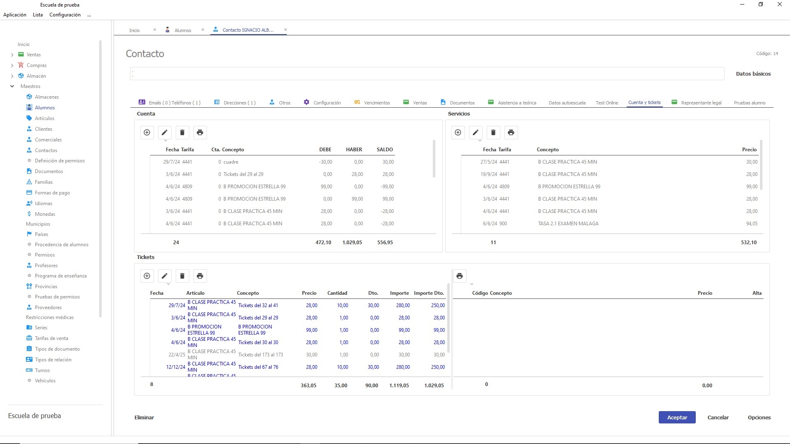Collapse the Maestros sidebar section
The image size is (790, 444).
tap(12, 86)
